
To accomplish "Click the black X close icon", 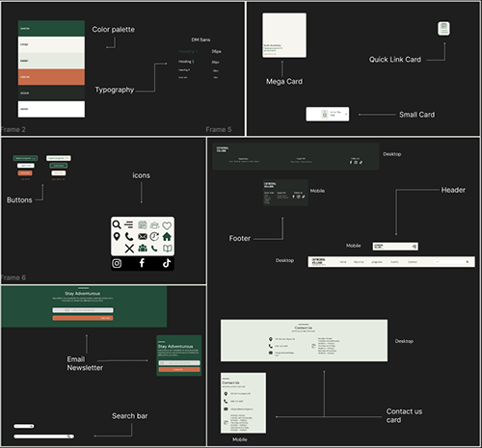I will tap(129, 249).
